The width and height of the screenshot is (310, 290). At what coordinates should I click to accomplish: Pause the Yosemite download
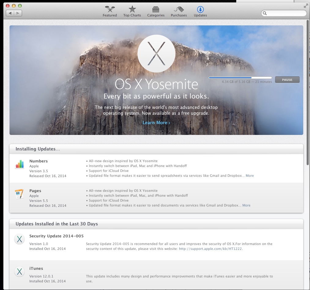[287, 80]
